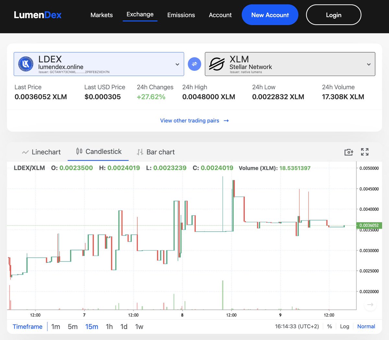This screenshot has height=340, width=389.
Task: Open the chart in fullscreen mode
Action: 365,152
